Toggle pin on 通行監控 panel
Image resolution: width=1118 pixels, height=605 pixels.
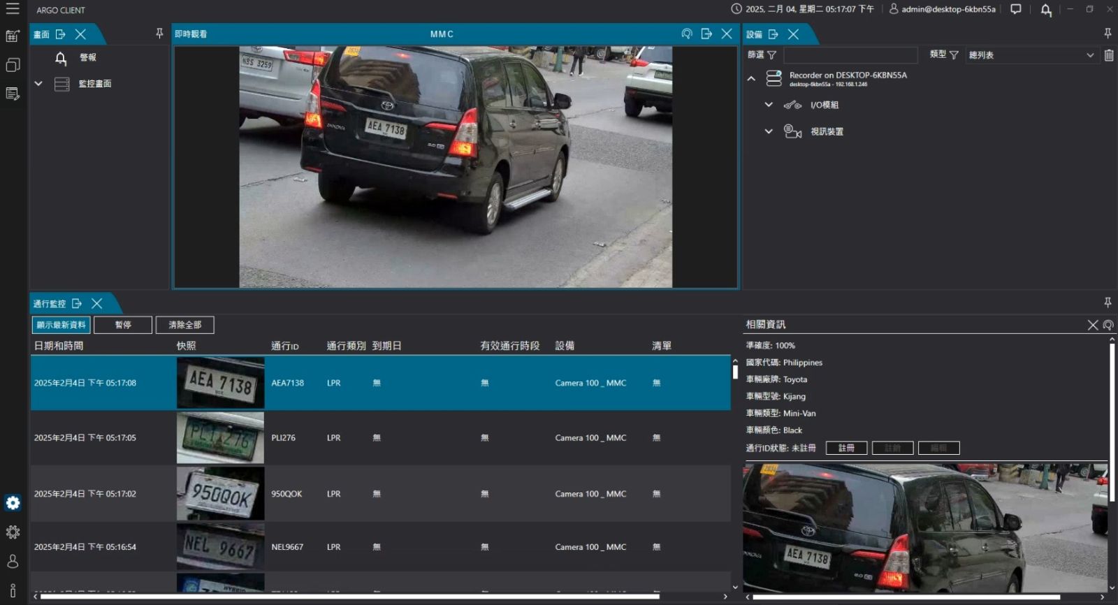[1108, 302]
